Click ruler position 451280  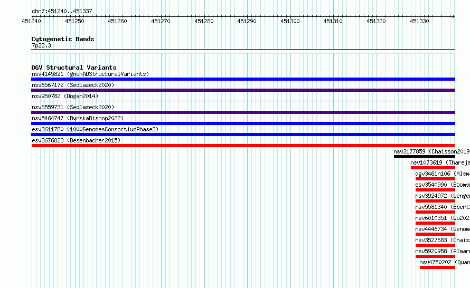pos(204,21)
